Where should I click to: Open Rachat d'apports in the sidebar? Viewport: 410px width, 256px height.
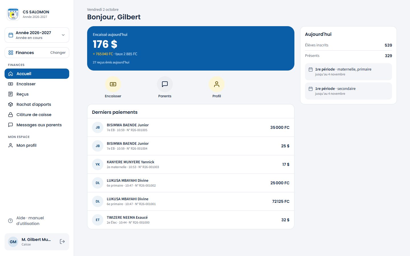pyautogui.click(x=37, y=104)
